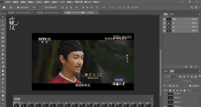Filter layers by type layers T icon

pos(188,77)
